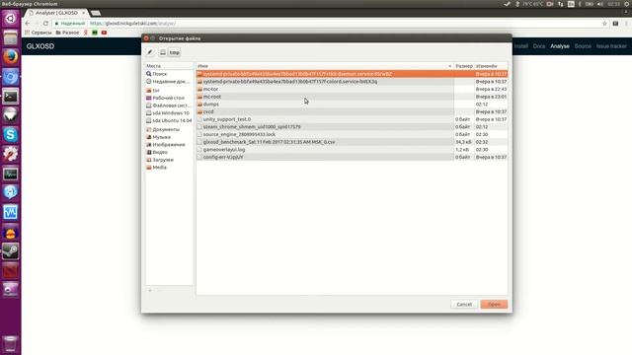Open Рабочий стол in places sidebar
The width and height of the screenshot is (632, 355).
[x=169, y=99]
